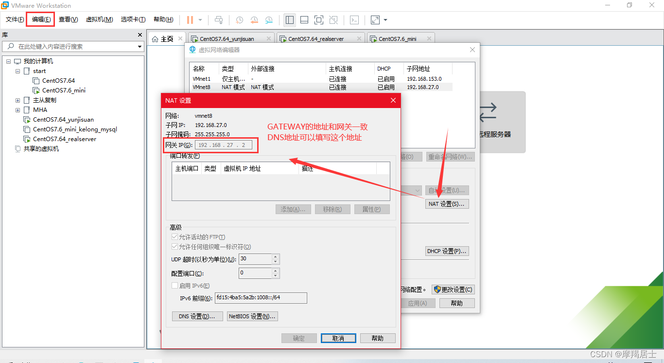
Task: Enable the 启用 IPv6 checkbox
Action: tap(175, 286)
